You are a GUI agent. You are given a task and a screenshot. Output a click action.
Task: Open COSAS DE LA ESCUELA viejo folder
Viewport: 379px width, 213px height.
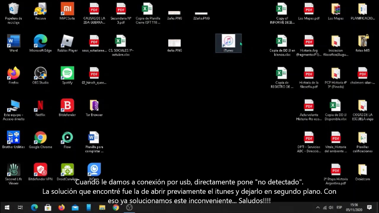pos(363,110)
